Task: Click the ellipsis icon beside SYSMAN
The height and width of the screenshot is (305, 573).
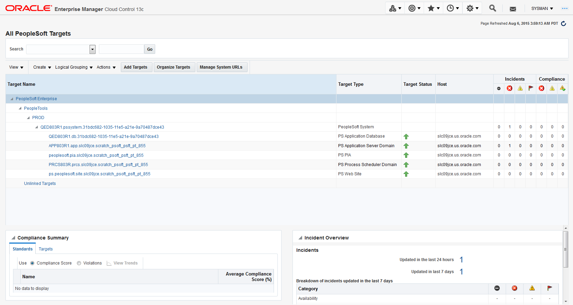Action: (x=565, y=9)
